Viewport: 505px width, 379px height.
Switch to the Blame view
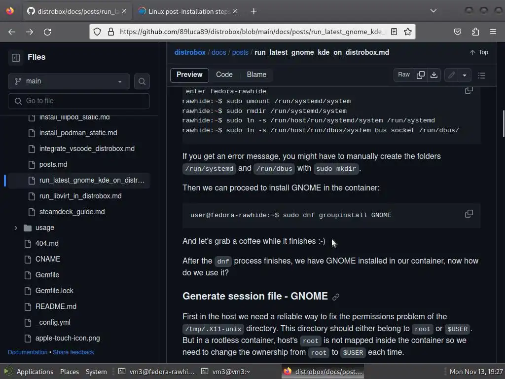(x=256, y=75)
